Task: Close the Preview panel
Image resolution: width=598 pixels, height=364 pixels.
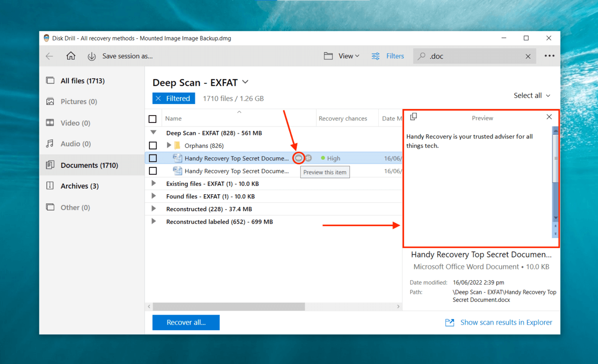Action: [x=549, y=117]
